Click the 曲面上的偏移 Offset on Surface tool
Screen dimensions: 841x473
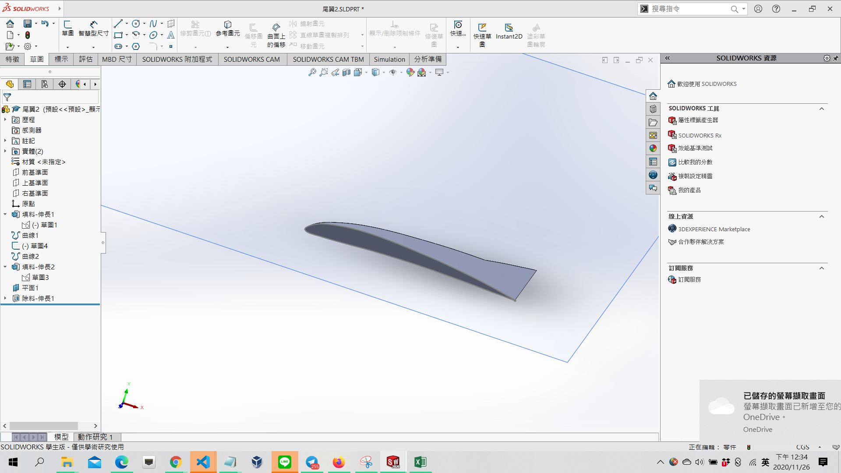tap(276, 35)
